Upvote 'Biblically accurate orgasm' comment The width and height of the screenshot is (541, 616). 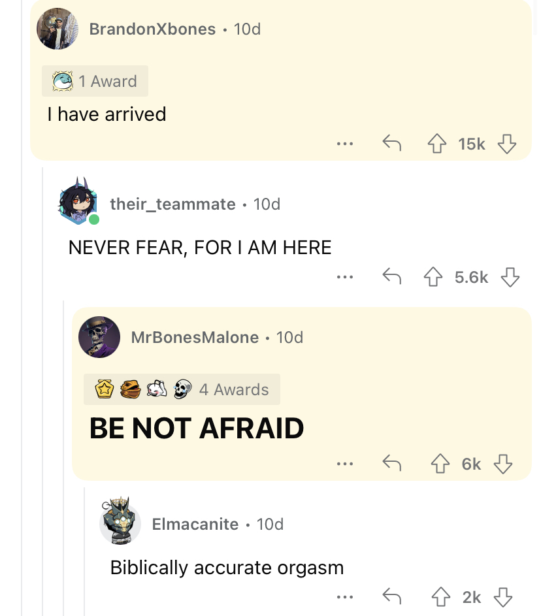click(441, 597)
